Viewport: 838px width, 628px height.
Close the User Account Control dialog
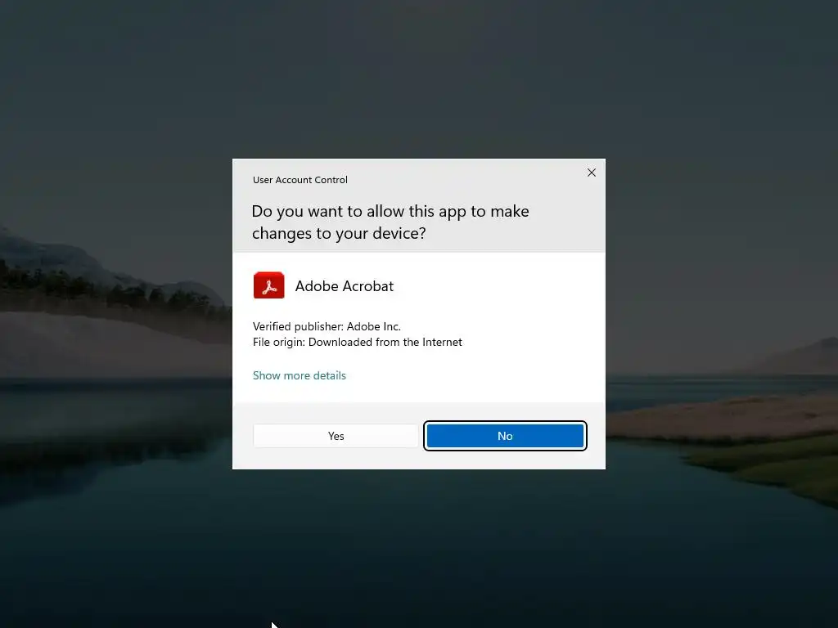coord(591,173)
